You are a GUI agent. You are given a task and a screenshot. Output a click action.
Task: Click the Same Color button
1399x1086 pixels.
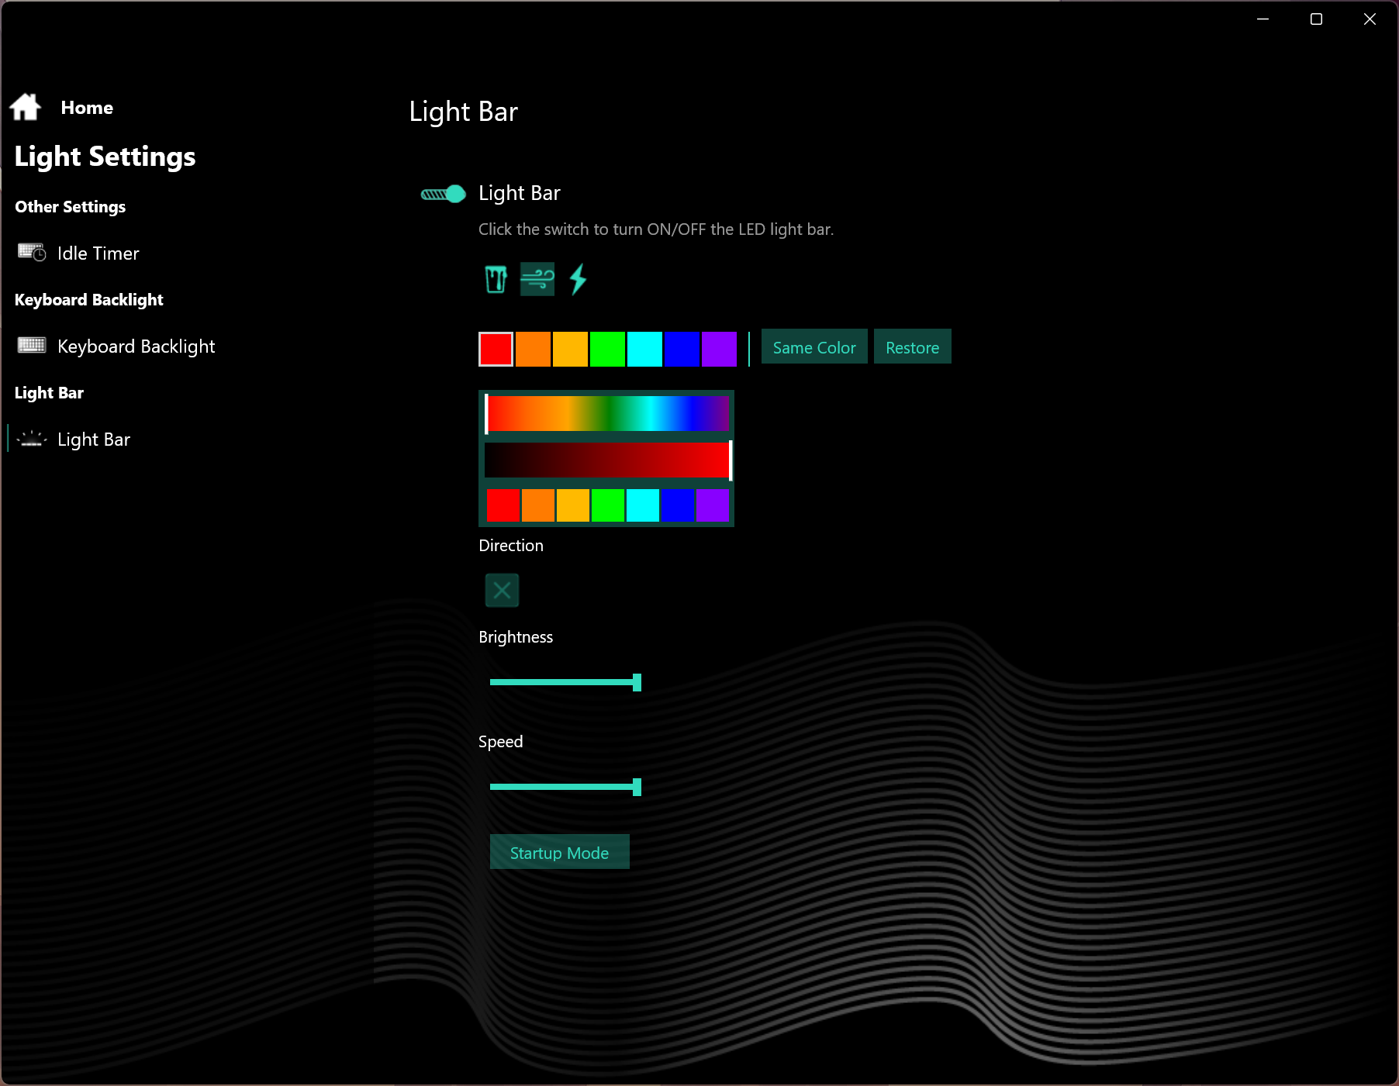click(x=814, y=346)
